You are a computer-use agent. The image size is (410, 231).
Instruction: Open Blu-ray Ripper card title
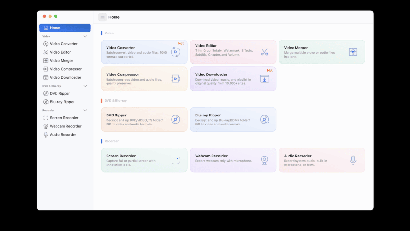pyautogui.click(x=208, y=115)
